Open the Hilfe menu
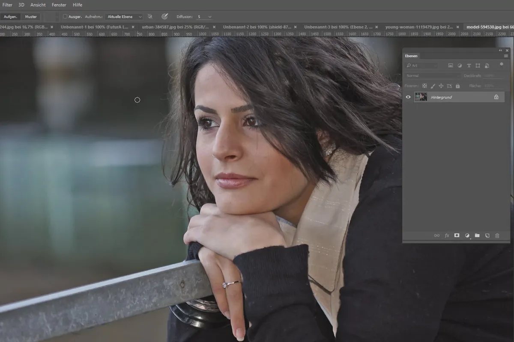514x342 pixels. pos(78,5)
